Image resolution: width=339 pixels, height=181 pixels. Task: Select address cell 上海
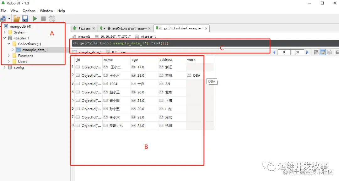pyautogui.click(x=172, y=101)
